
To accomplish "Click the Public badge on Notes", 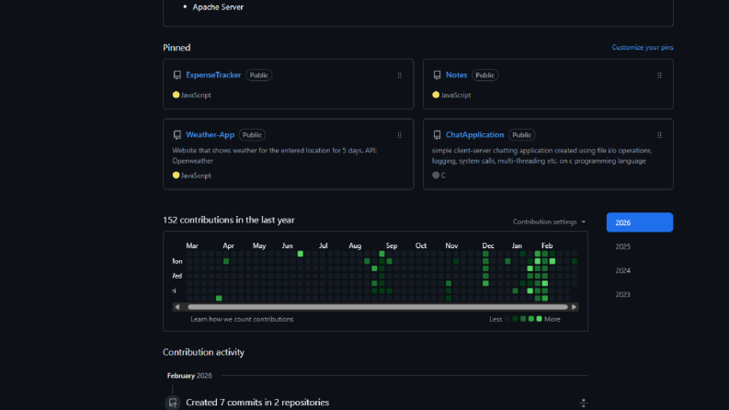I will [x=484, y=75].
